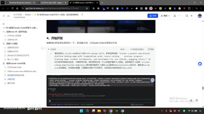Switch to the UI UX Pro Max Skill tab
This screenshot has width=204, height=114.
(52, 3)
